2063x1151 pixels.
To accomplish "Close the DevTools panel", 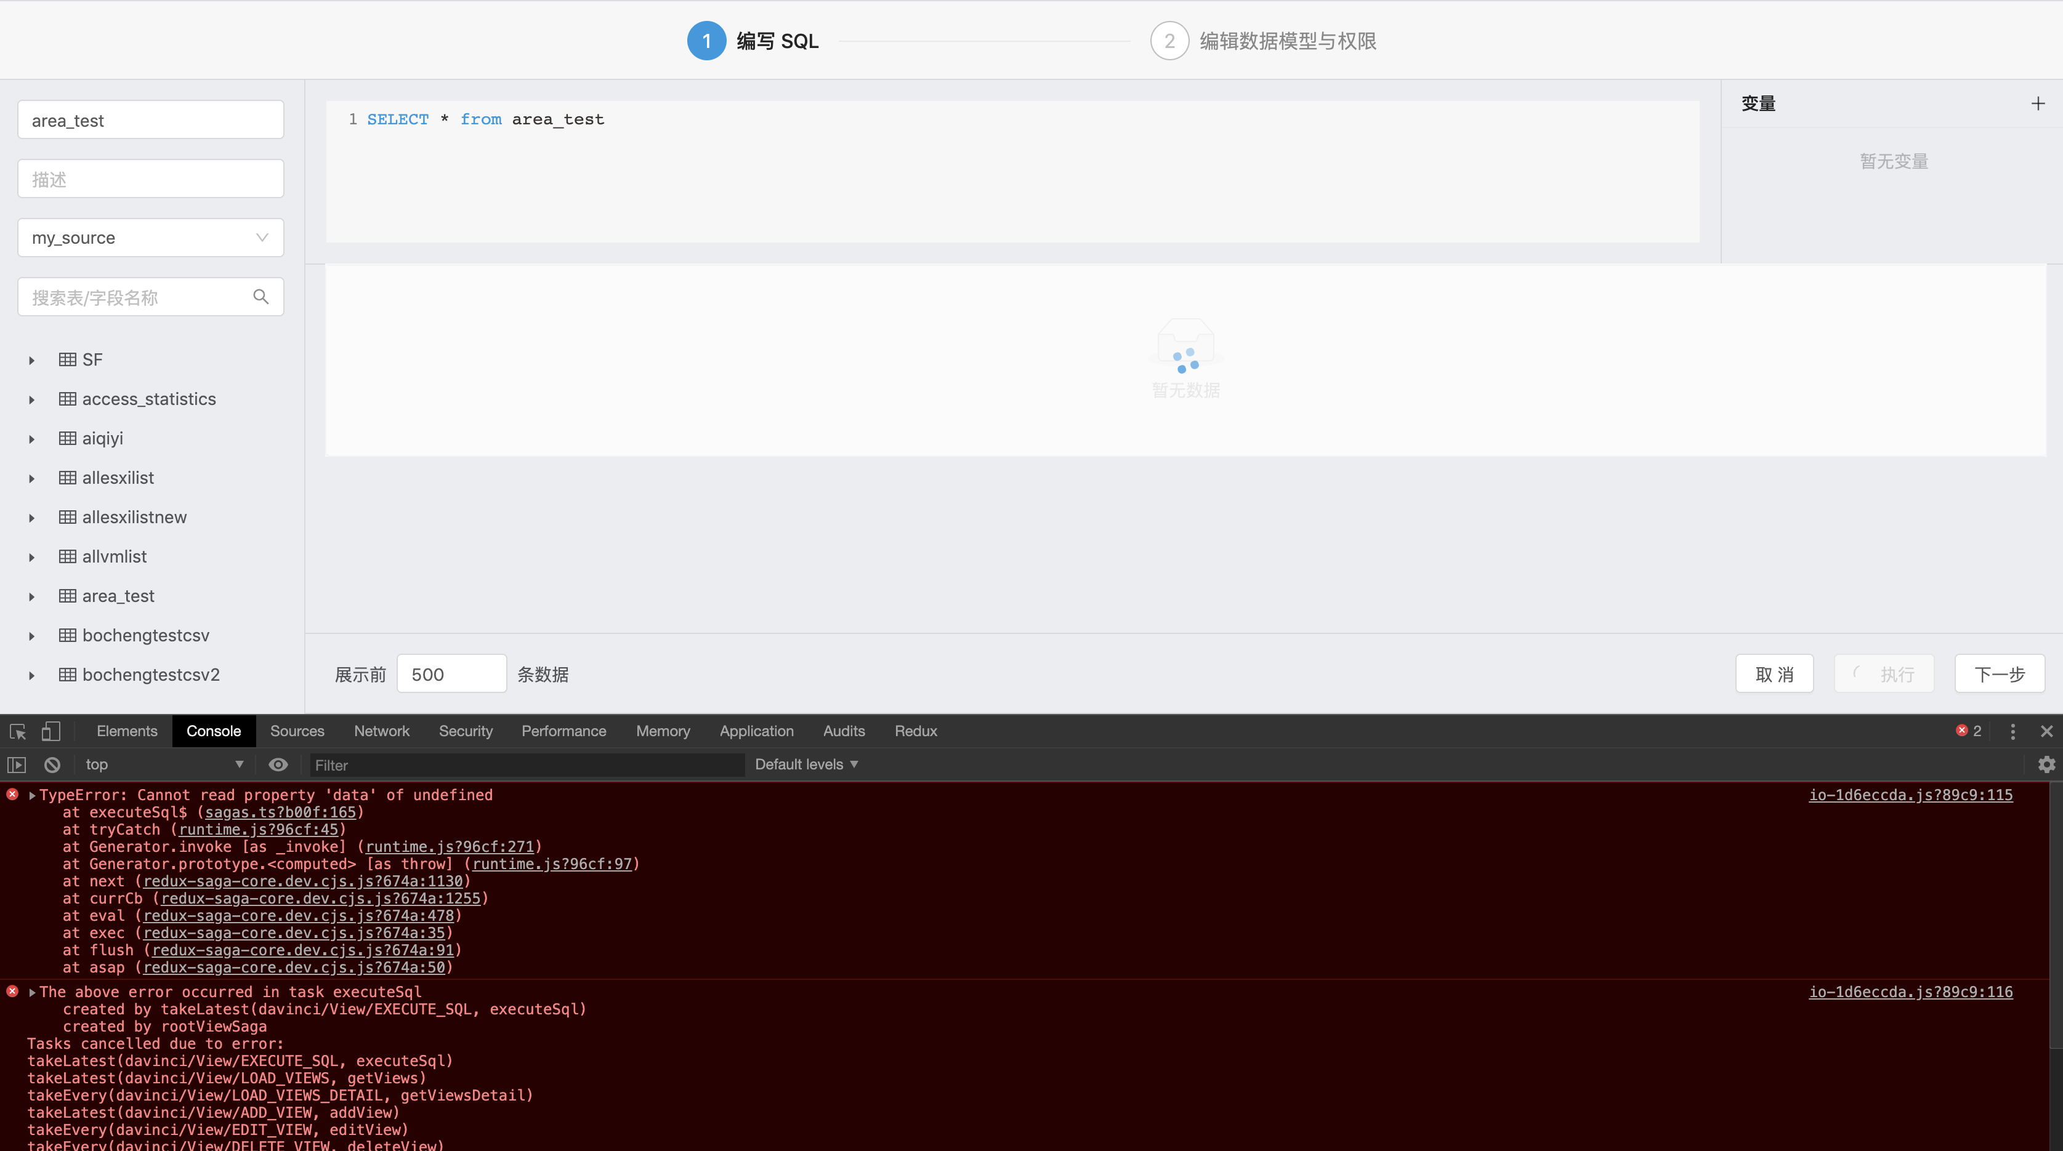I will pos(2047,731).
